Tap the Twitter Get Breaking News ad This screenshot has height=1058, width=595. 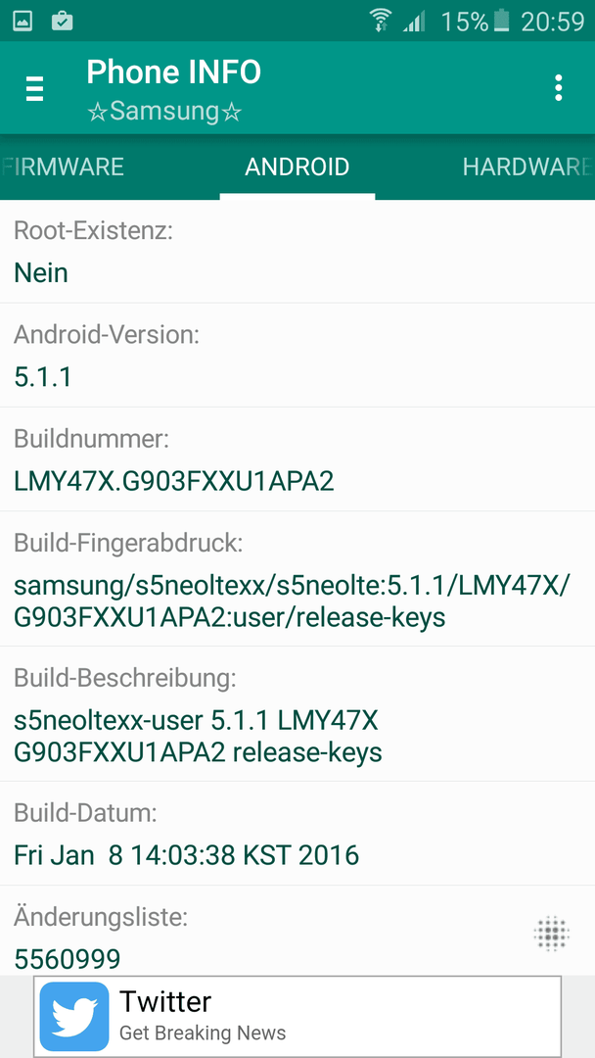point(297,1016)
